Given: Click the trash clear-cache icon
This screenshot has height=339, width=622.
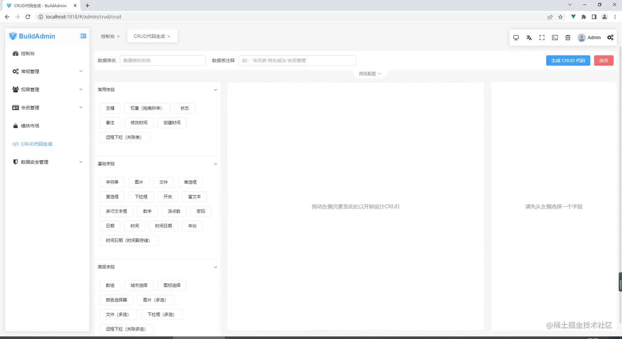Looking at the screenshot, I should click(x=568, y=37).
